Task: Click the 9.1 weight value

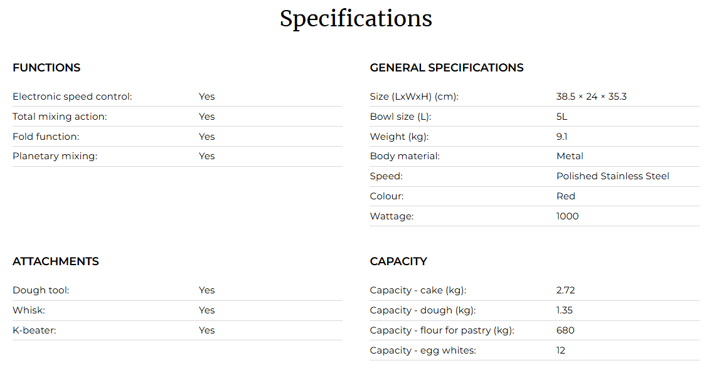Action: [x=562, y=137]
